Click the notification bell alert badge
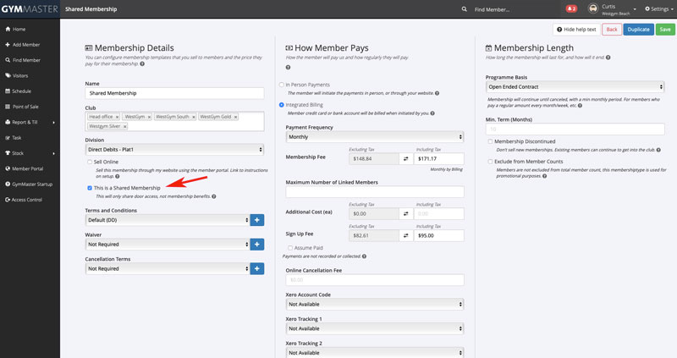Image resolution: width=677 pixels, height=358 pixels. 570,8
